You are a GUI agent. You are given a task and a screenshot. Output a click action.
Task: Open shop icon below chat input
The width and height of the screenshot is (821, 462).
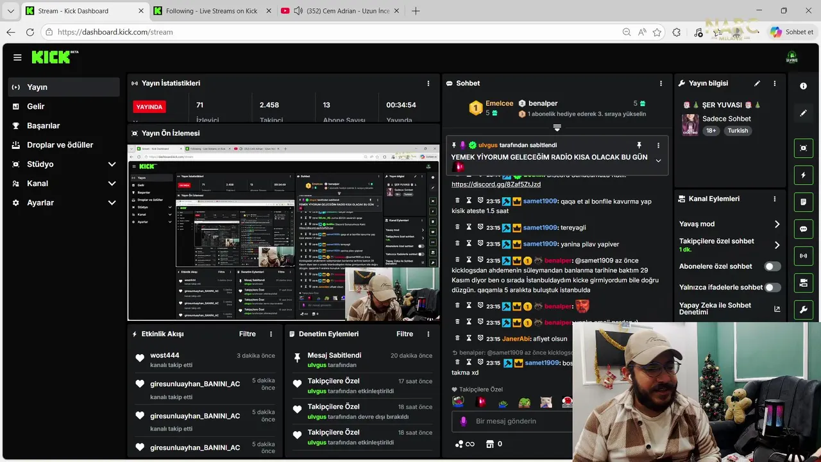point(491,444)
